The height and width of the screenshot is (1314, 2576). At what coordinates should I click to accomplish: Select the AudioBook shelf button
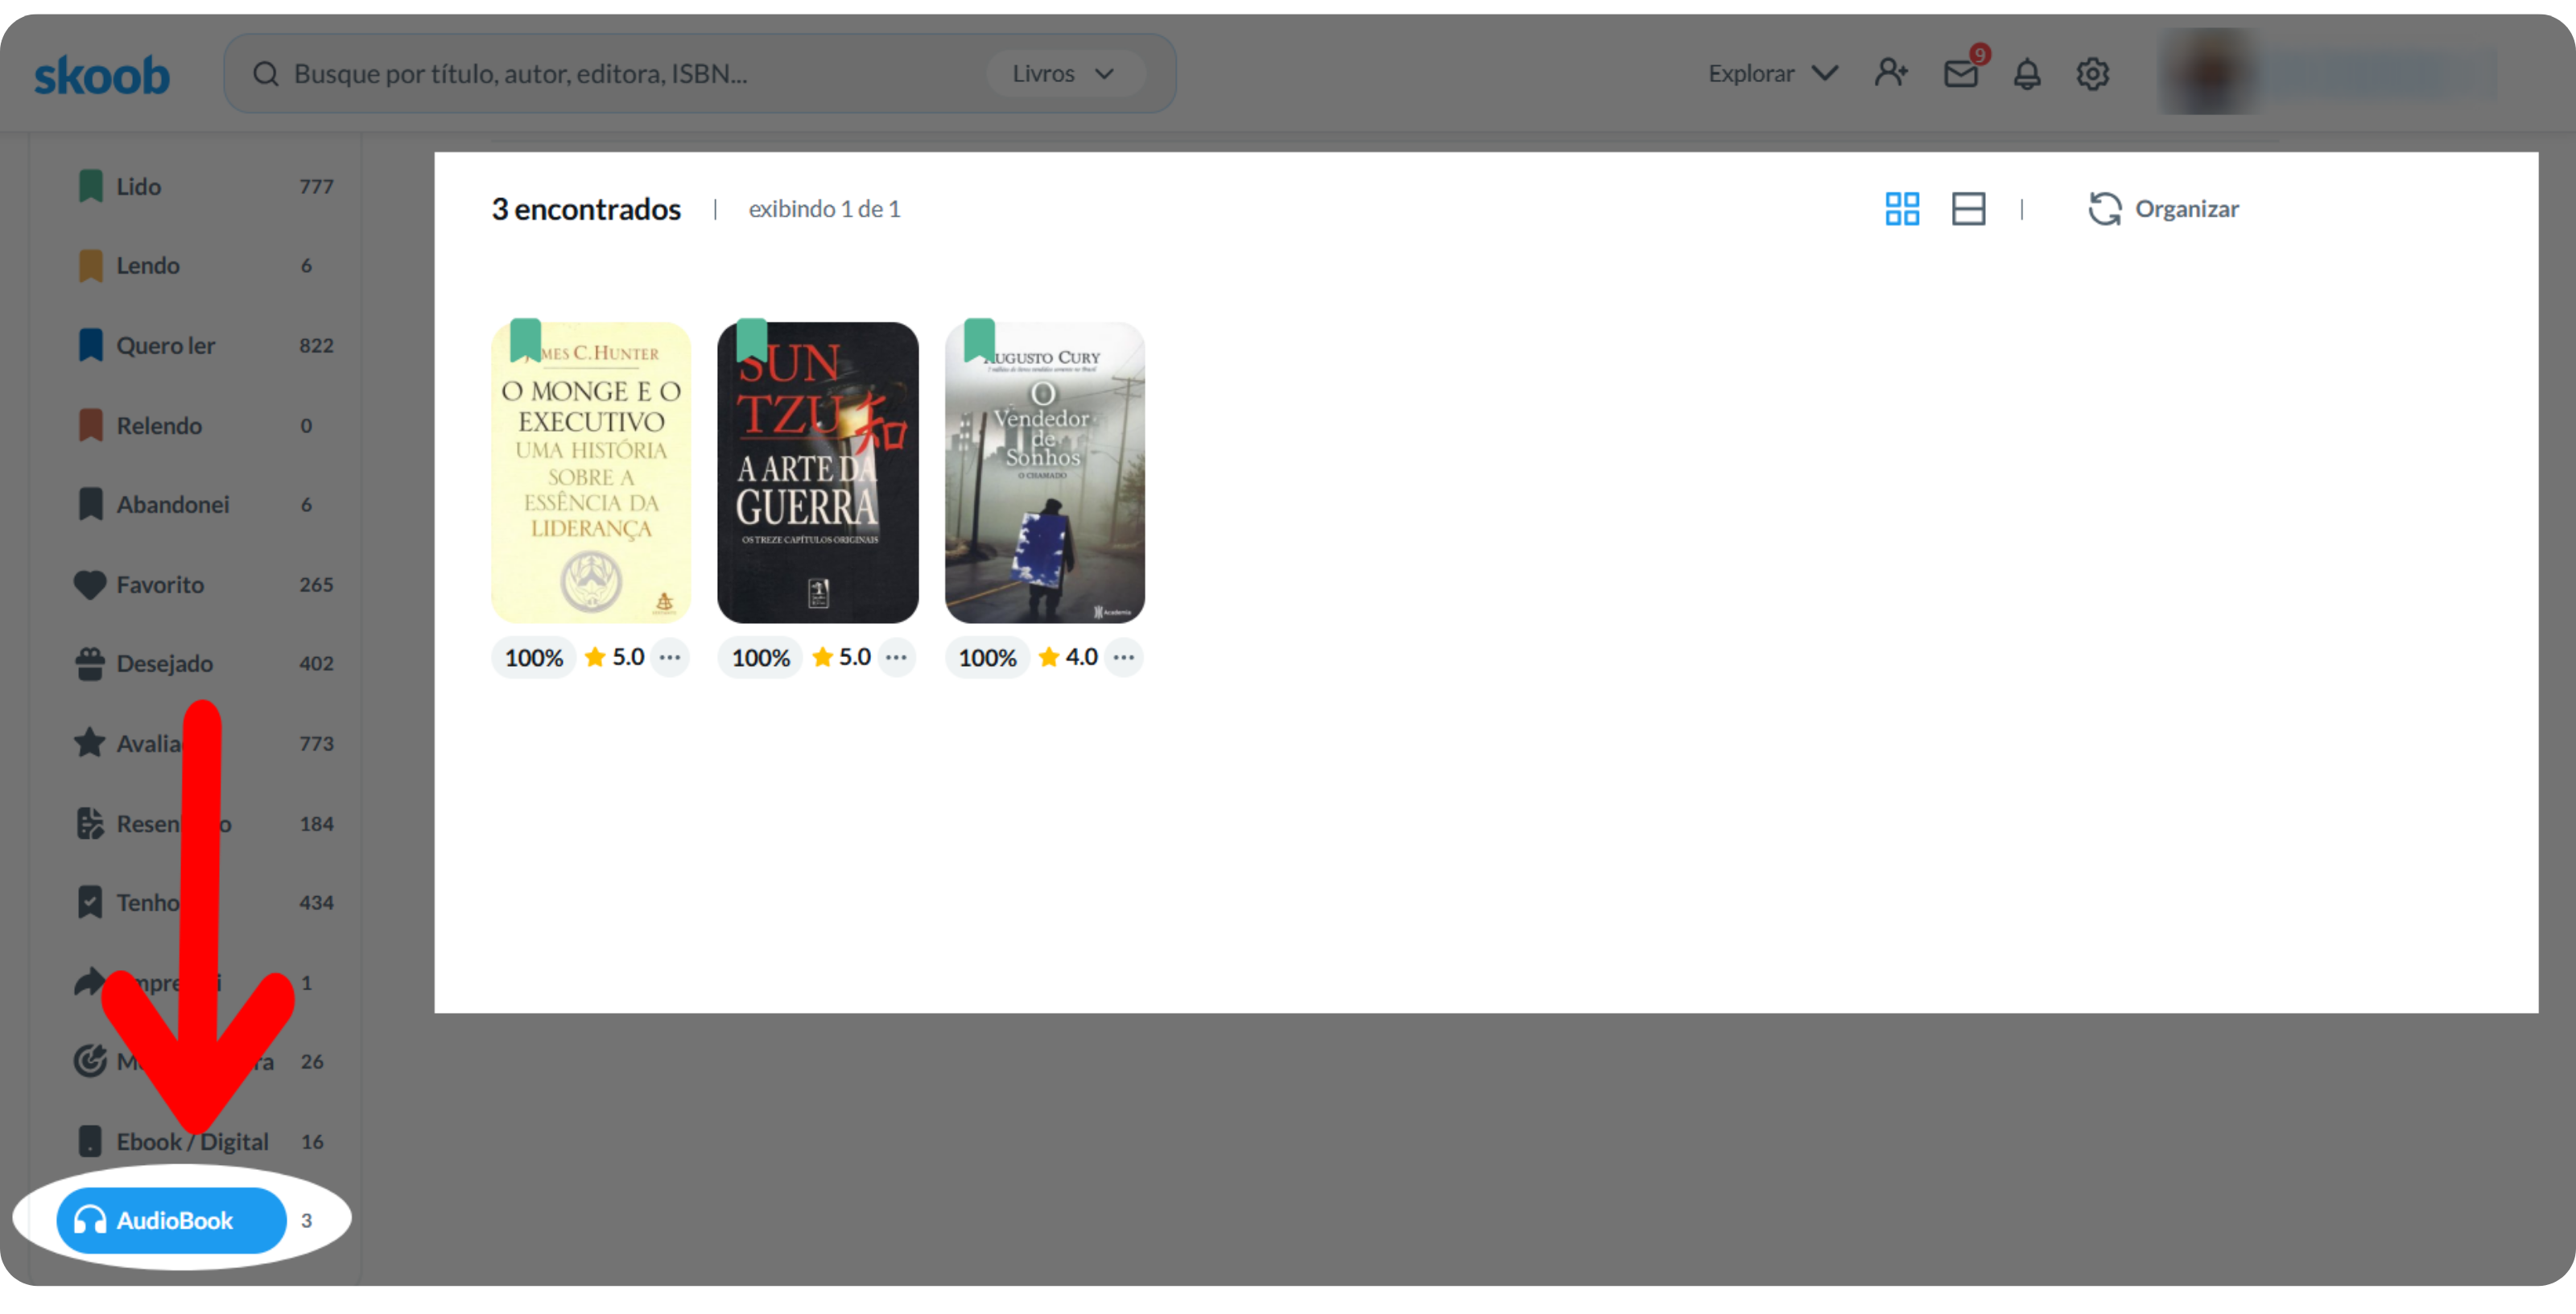coord(172,1221)
